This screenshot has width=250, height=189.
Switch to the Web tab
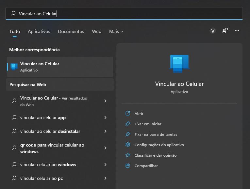pos(96,31)
